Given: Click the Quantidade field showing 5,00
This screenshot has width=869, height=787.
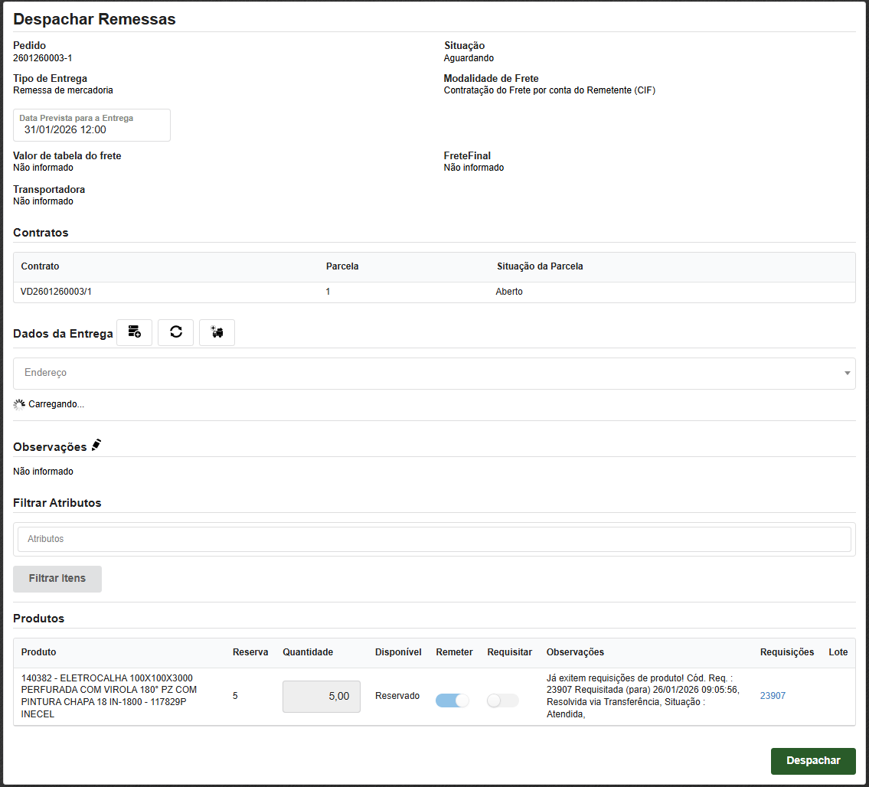Looking at the screenshot, I should click(321, 697).
